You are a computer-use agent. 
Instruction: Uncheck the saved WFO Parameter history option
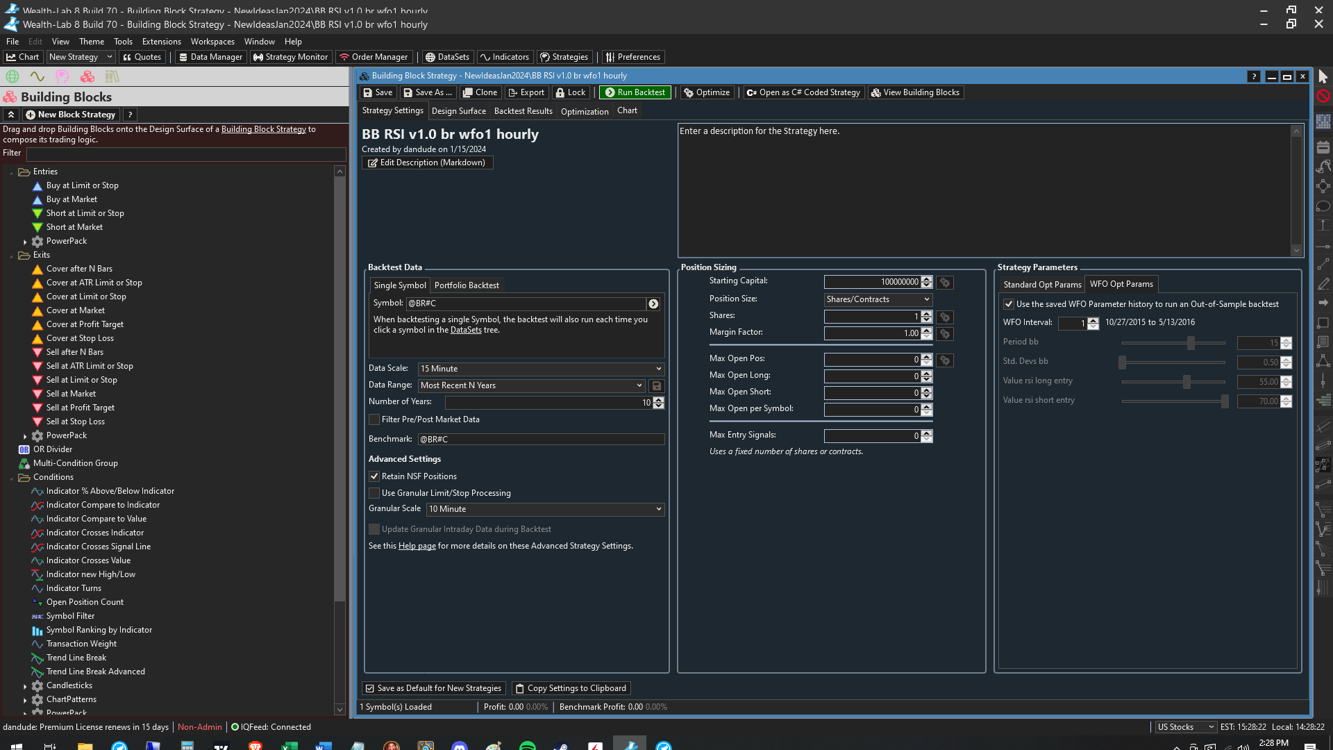(x=1008, y=304)
